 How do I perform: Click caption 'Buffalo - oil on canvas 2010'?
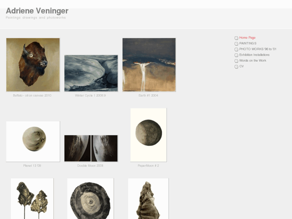click(x=32, y=95)
